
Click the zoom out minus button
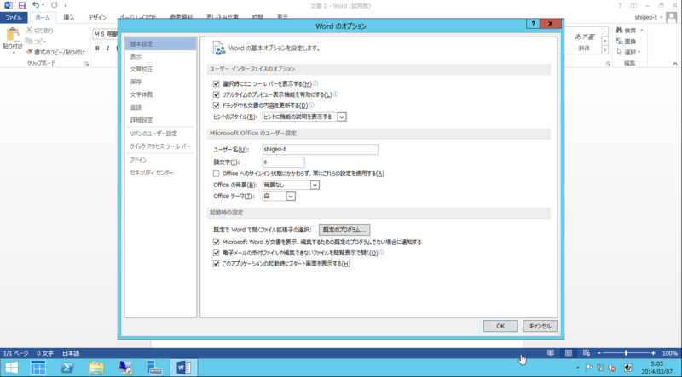599,353
